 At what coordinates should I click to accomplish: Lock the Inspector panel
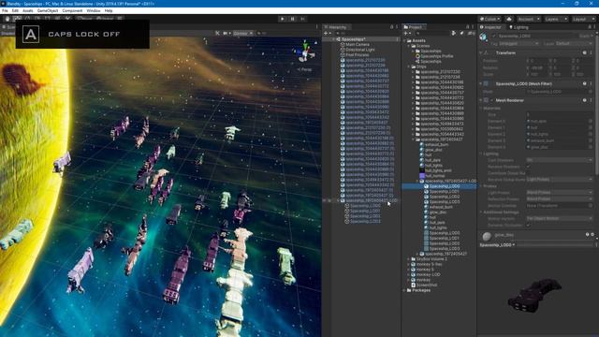pos(590,27)
